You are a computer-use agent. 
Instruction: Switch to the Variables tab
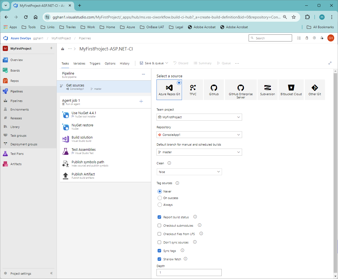79,63
